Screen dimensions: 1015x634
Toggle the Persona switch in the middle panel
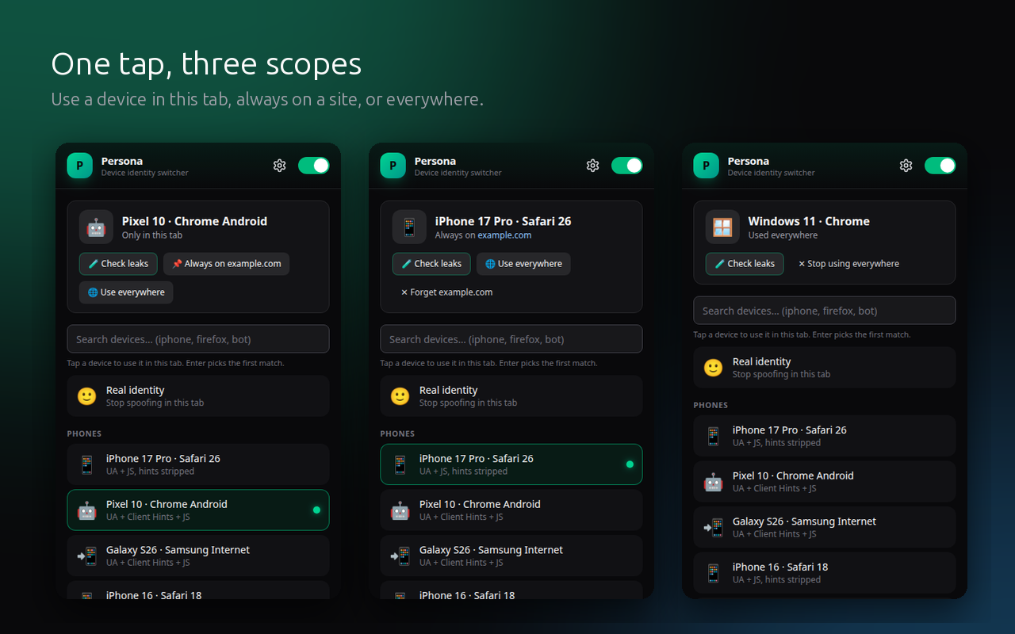click(626, 166)
